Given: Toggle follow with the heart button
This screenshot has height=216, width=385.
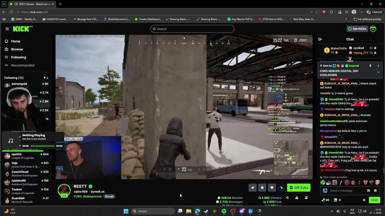Looking at the screenshot, I should pyautogui.click(x=272, y=188).
